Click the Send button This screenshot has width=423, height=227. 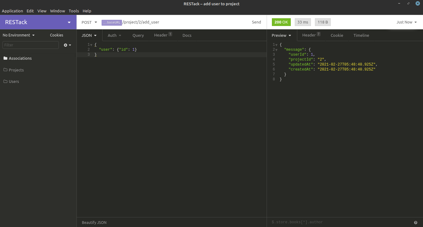click(256, 22)
